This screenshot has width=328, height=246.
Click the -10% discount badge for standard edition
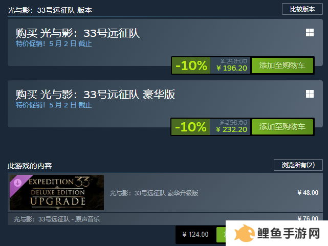[x=191, y=65]
